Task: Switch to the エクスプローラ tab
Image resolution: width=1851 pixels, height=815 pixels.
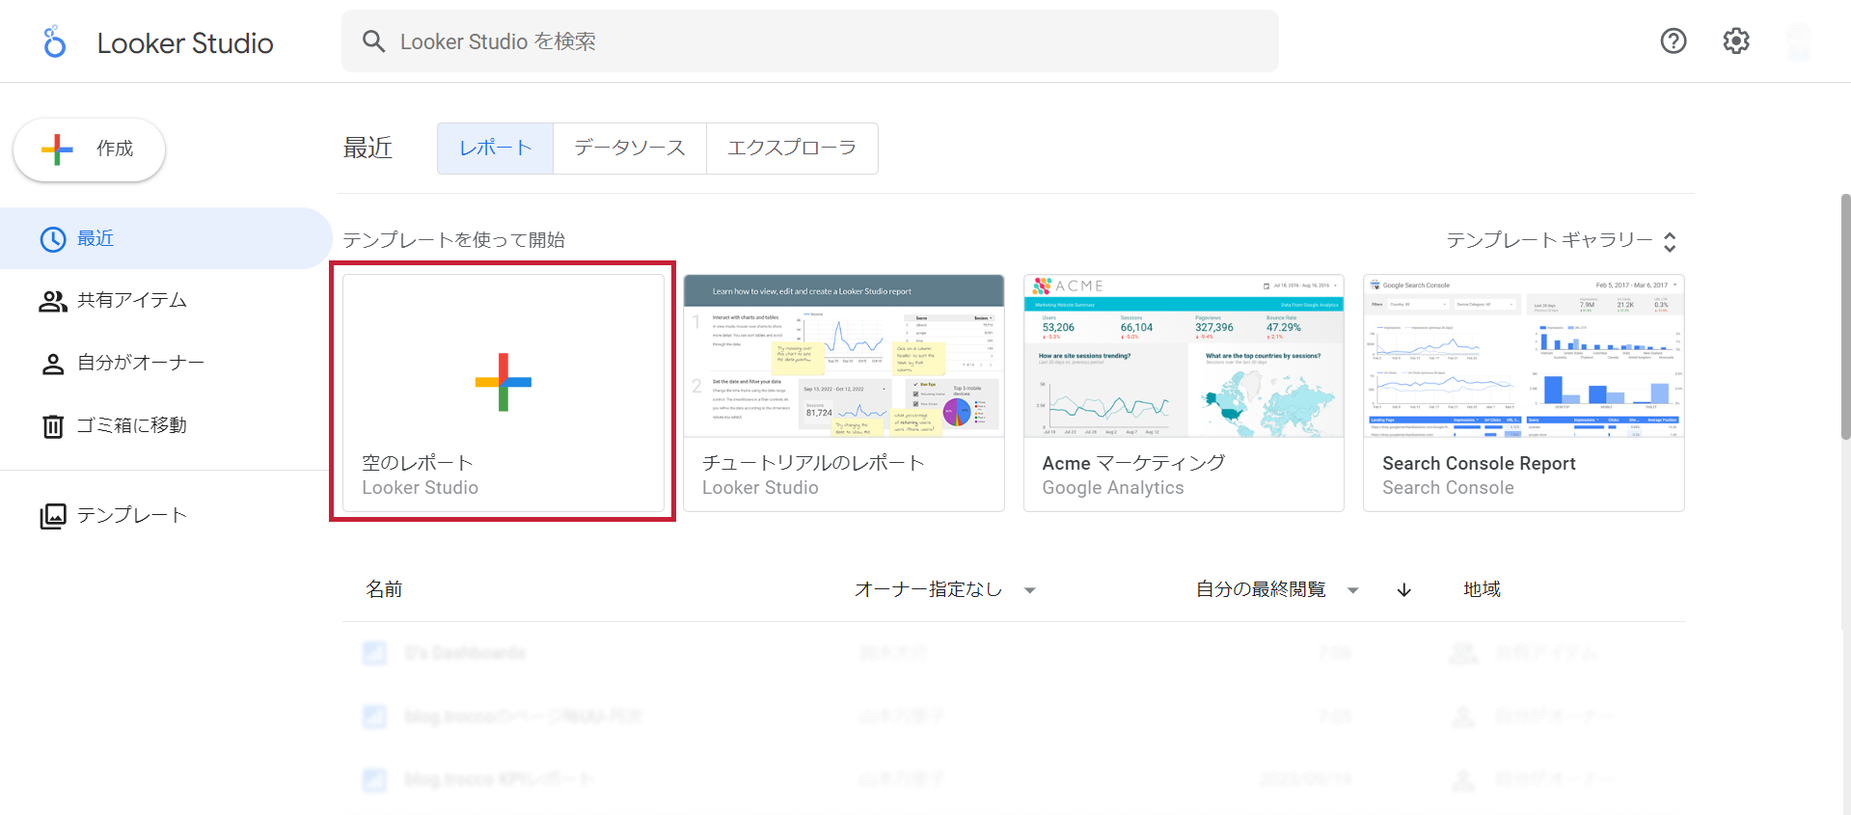Action: (792, 149)
